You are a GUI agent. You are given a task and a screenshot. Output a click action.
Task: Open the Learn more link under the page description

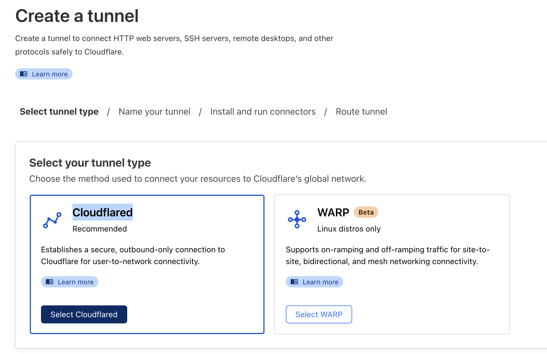(x=44, y=74)
